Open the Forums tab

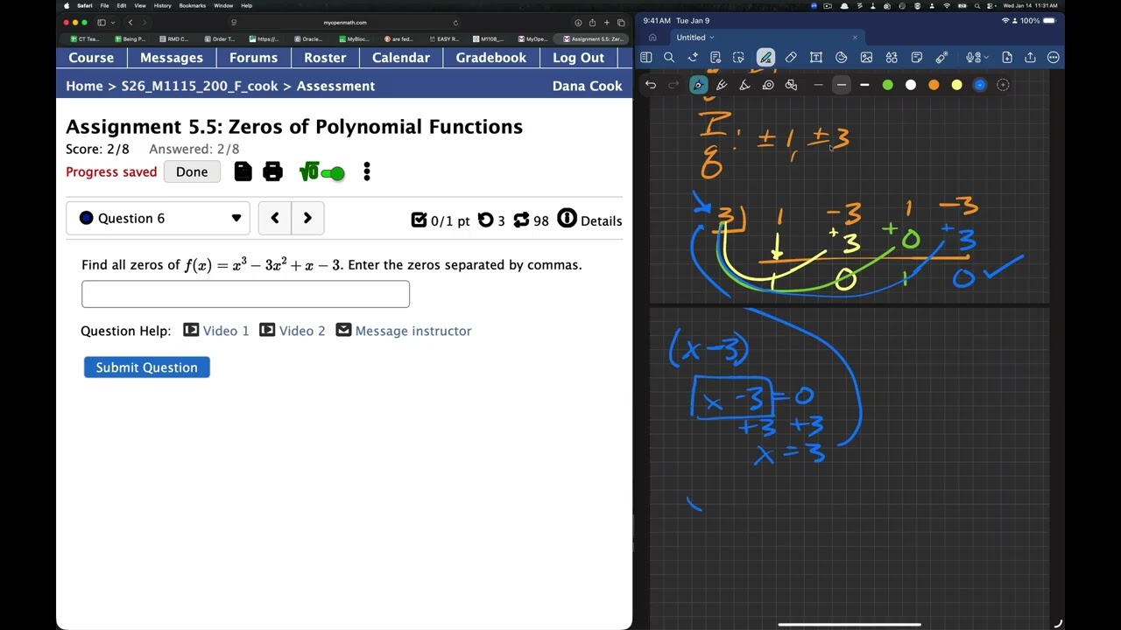(253, 58)
